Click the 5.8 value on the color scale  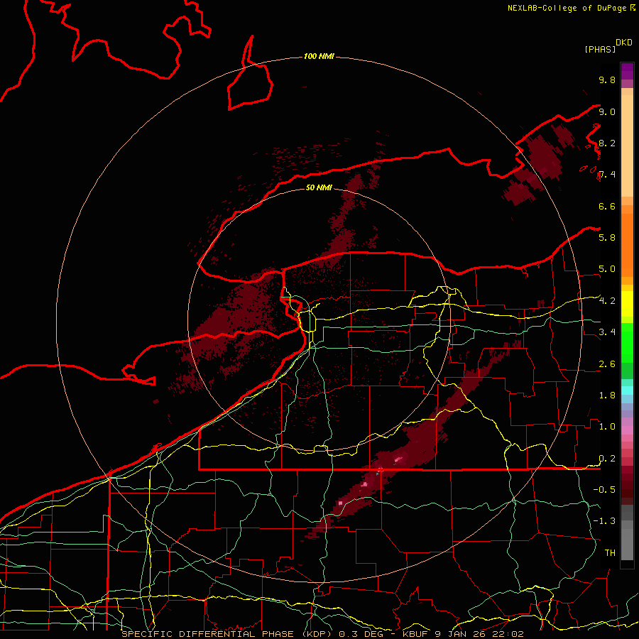tap(607, 237)
